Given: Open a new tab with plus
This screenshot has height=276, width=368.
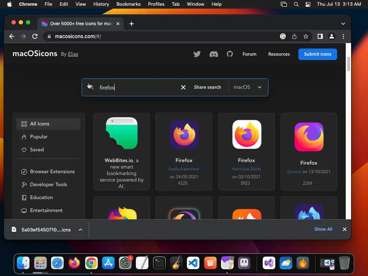Looking at the screenshot, I should point(132,24).
